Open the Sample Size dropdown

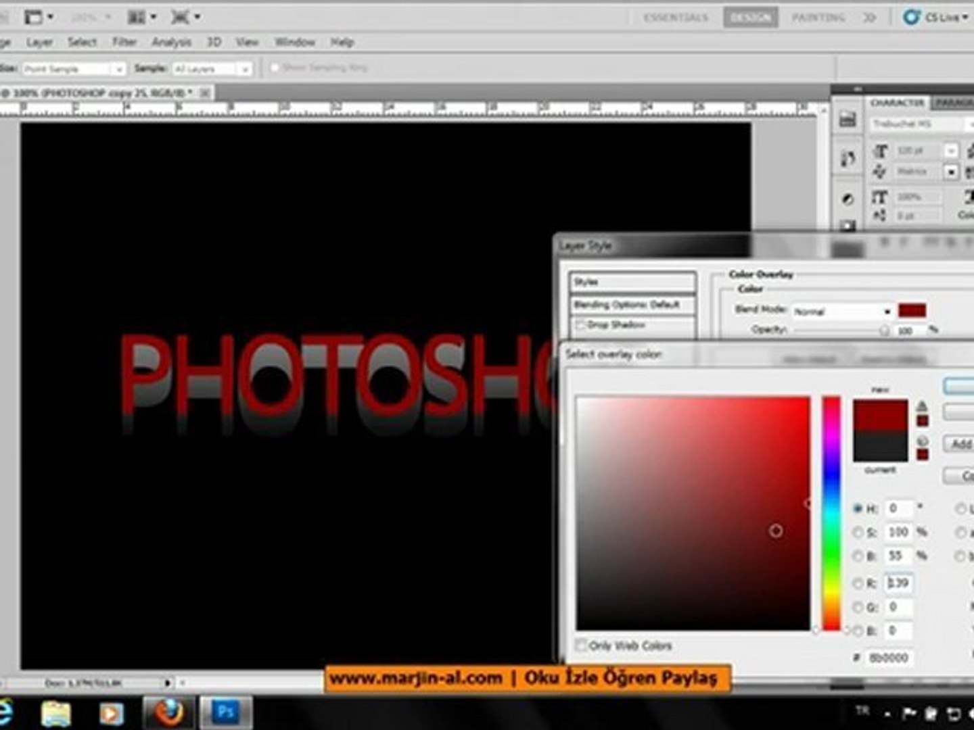click(x=74, y=68)
